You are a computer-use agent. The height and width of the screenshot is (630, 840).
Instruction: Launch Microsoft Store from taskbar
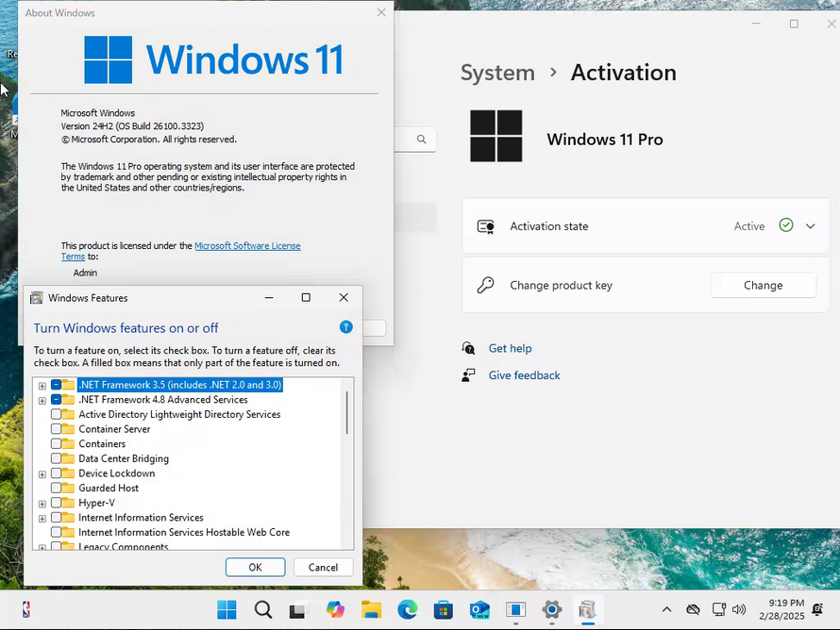pos(443,610)
